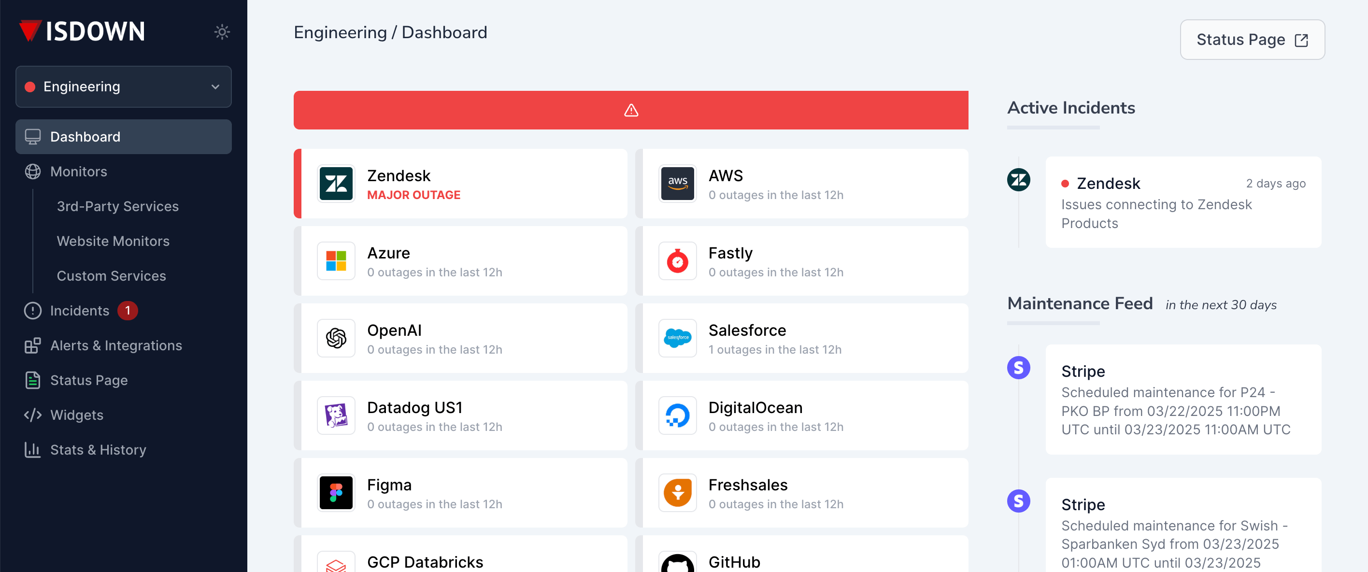Click the Figma logo icon
This screenshot has width=1368, height=572.
pyautogui.click(x=336, y=493)
